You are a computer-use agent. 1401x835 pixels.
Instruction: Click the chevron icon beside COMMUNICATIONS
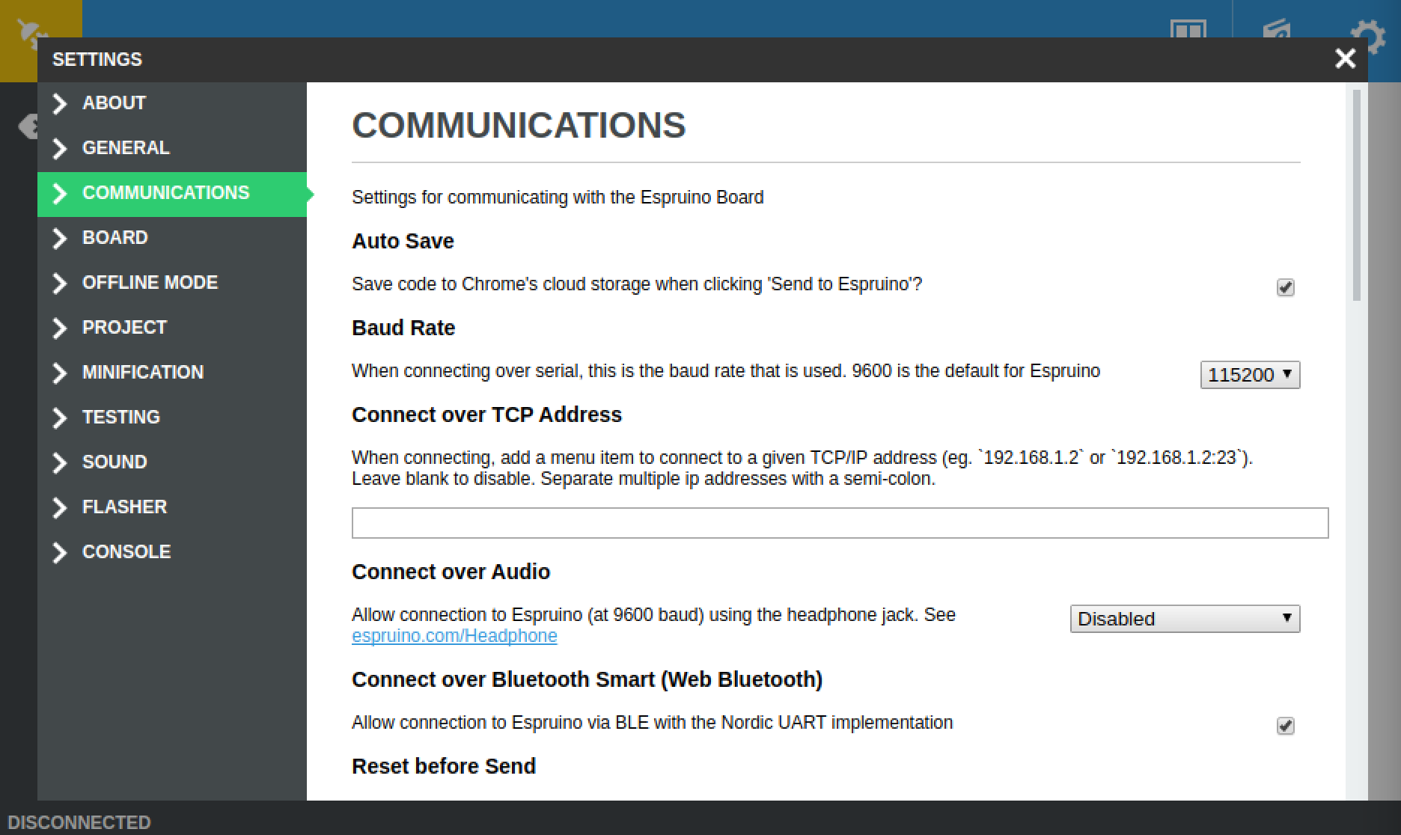(x=60, y=194)
